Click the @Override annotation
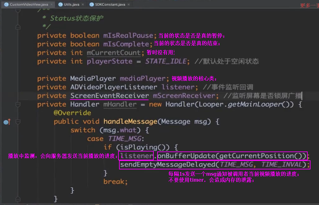The height and width of the screenshot is (205, 319). click(72, 113)
